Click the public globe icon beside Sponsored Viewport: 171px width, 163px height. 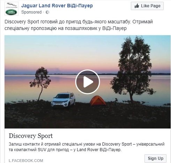tap(47, 12)
